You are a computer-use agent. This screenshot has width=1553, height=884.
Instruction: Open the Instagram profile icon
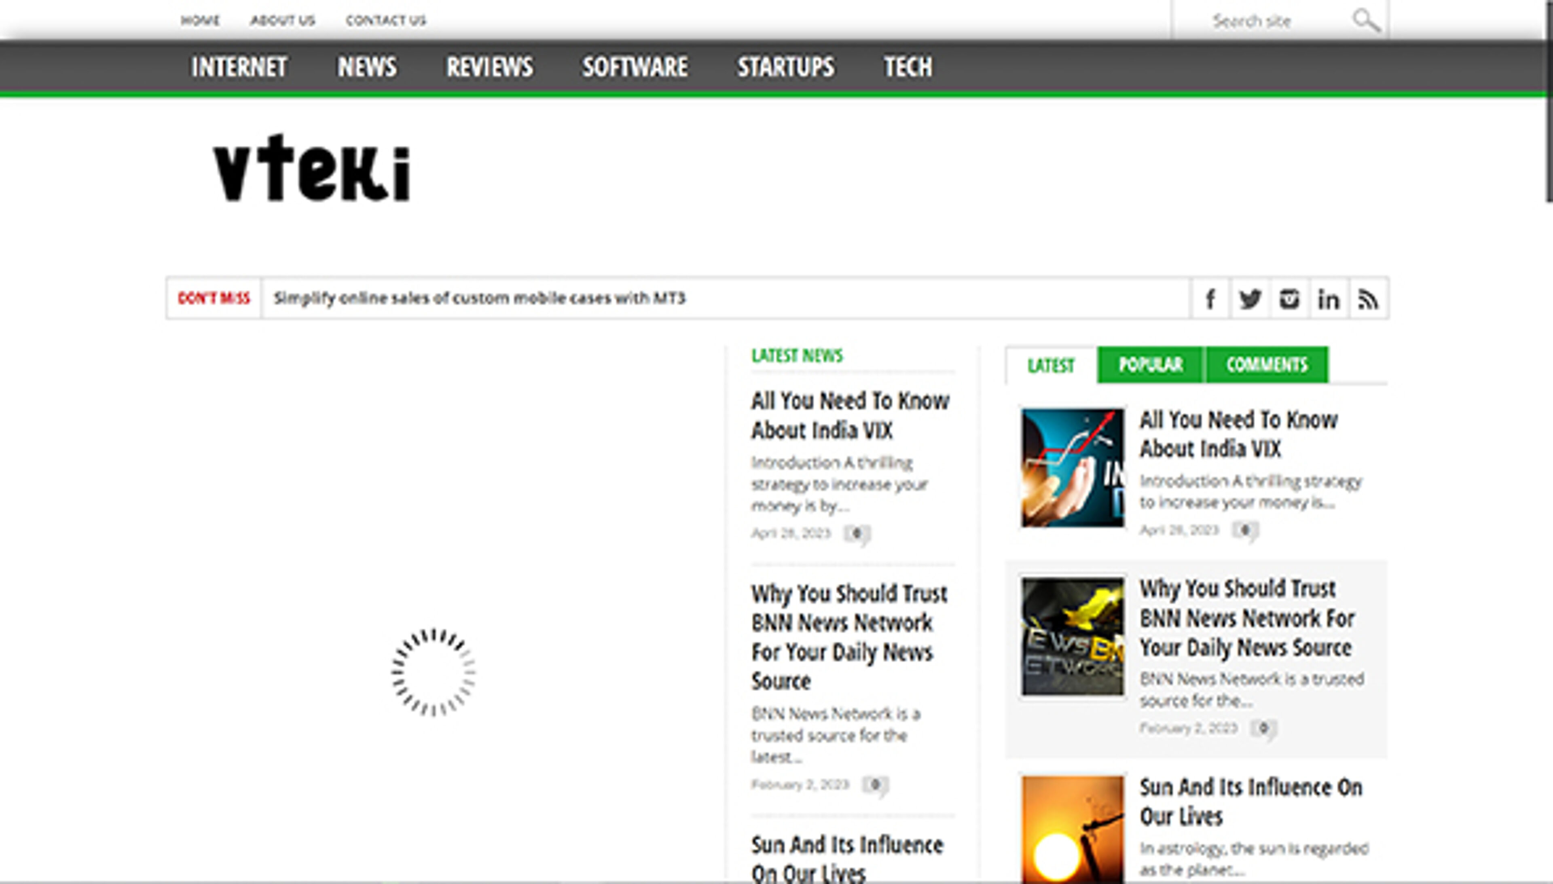pyautogui.click(x=1289, y=298)
